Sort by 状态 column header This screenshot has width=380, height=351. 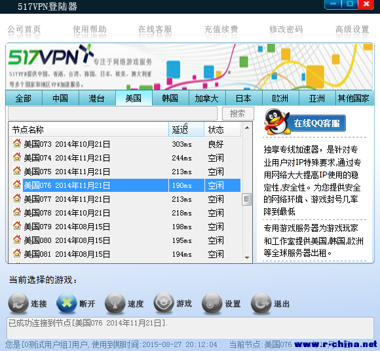pyautogui.click(x=223, y=130)
